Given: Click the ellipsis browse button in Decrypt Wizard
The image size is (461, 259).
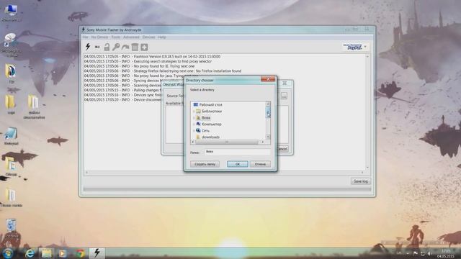Looking at the screenshot, I should tap(284, 96).
